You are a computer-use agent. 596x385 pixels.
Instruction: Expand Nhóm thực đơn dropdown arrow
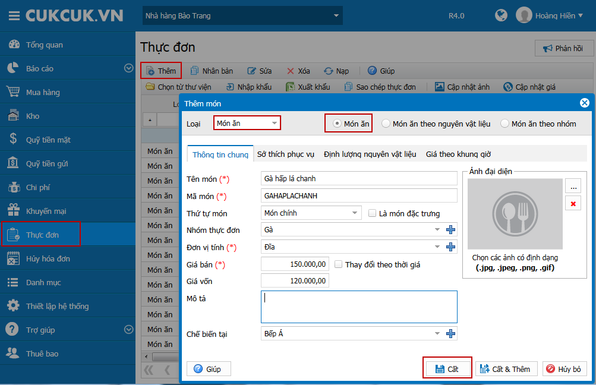tap(437, 229)
